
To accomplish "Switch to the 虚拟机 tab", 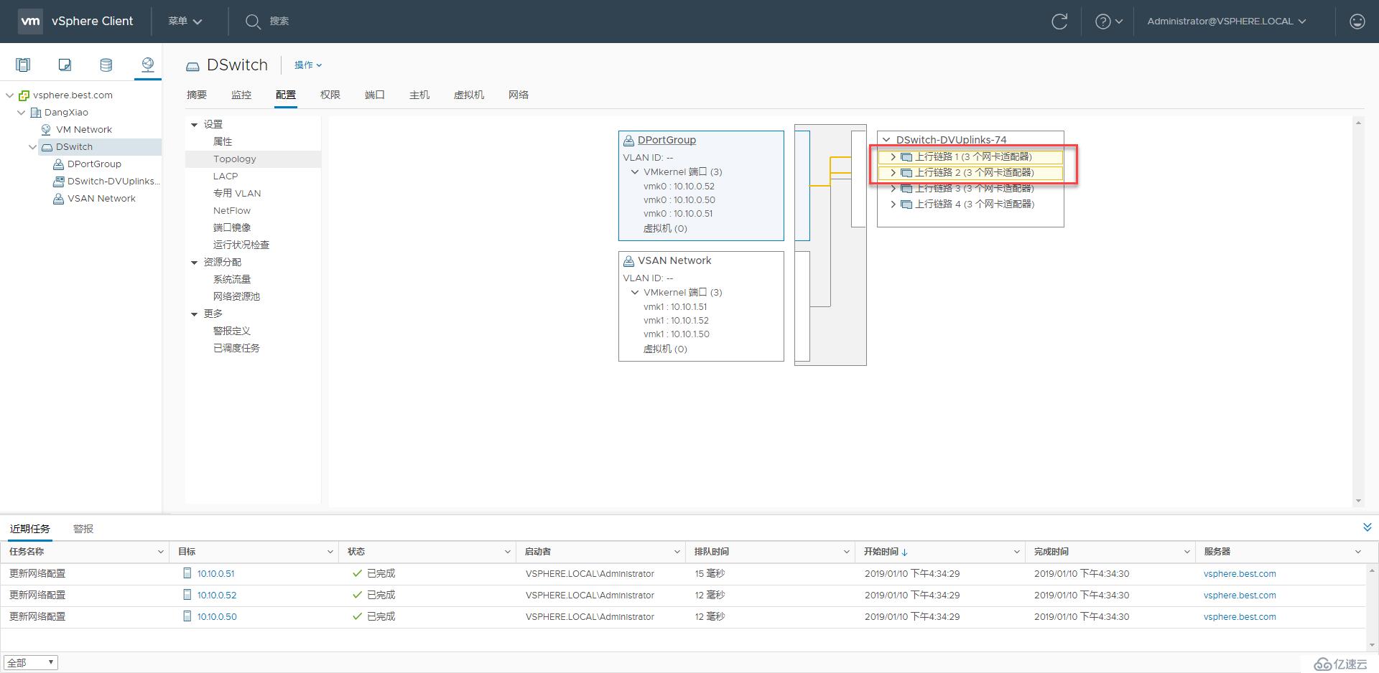I will 469,95.
